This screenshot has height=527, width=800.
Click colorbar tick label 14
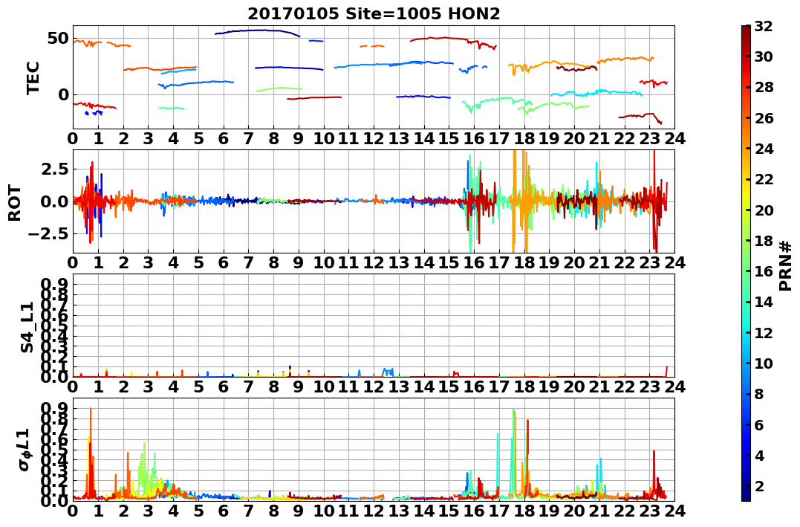point(764,302)
